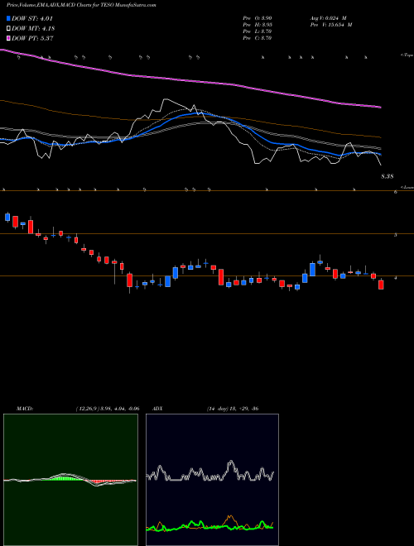The image size is (414, 546).
Task: Click the 'MACD:' panel heading
Action: (25, 409)
